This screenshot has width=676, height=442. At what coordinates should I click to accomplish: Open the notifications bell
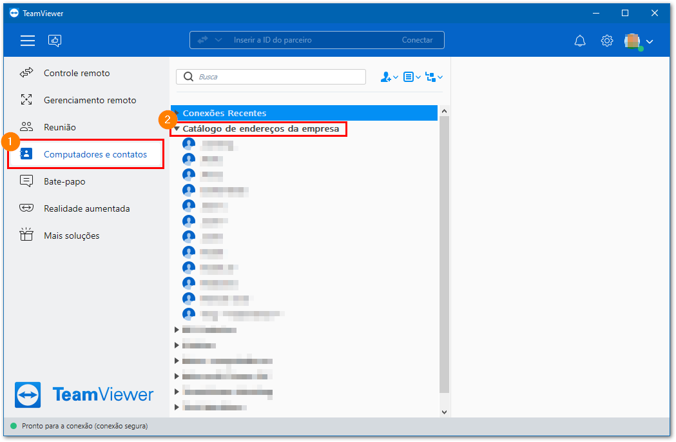580,41
